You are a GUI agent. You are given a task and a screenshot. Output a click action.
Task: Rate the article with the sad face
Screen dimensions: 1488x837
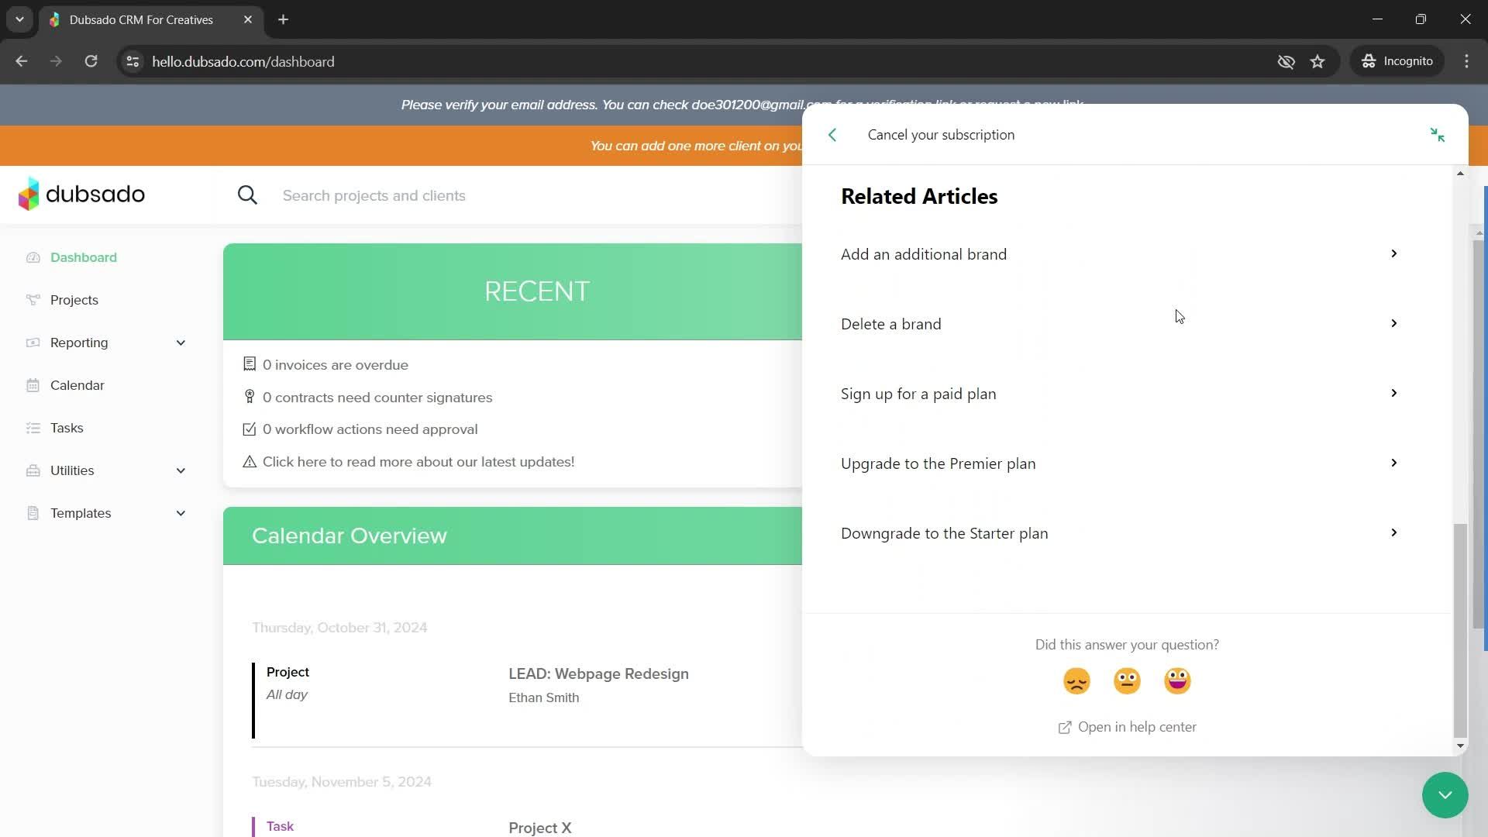pyautogui.click(x=1076, y=681)
